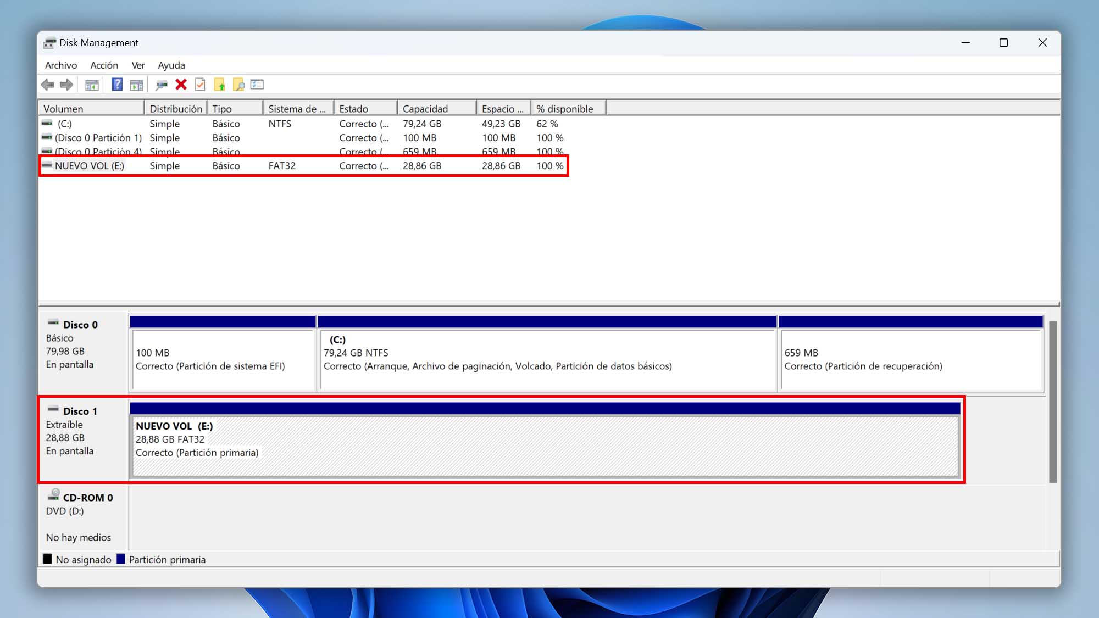Click the Disco 0 disk icon
The width and height of the screenshot is (1099, 618).
[x=53, y=323]
